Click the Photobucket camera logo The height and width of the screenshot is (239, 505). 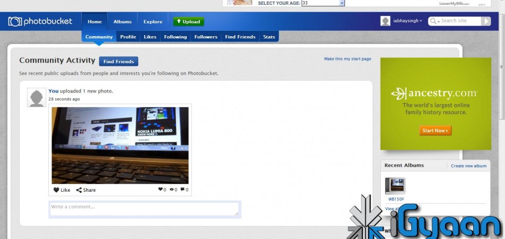pos(14,22)
